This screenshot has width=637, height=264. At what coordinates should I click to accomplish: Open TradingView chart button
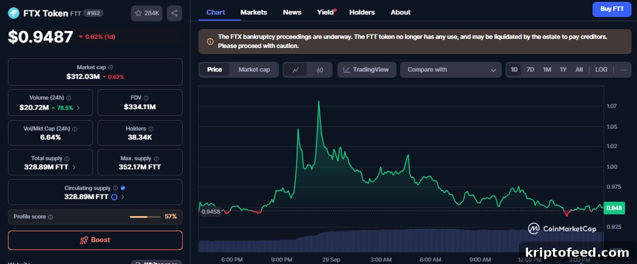(x=367, y=70)
